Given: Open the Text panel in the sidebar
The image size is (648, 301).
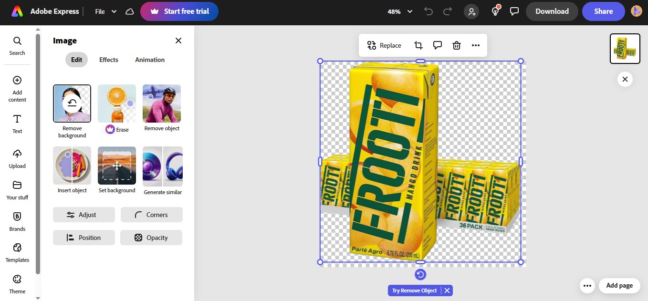Looking at the screenshot, I should 17,123.
